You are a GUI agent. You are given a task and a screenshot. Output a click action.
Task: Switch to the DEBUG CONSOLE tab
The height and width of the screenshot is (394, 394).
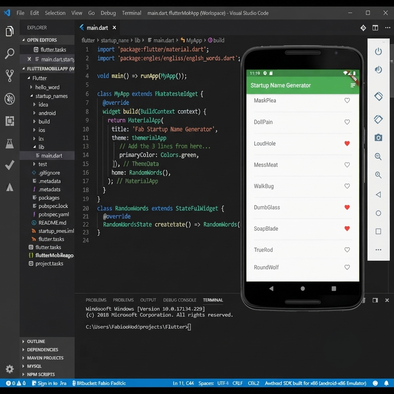[x=180, y=300]
